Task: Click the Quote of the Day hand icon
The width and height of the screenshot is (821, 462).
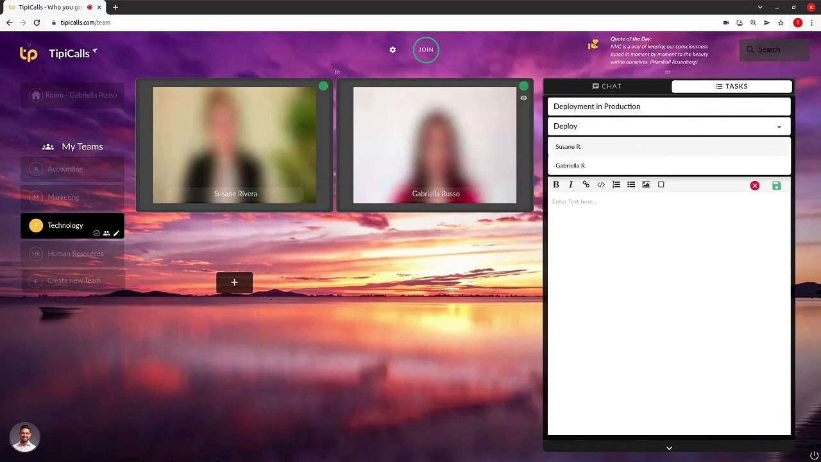Action: click(x=593, y=44)
